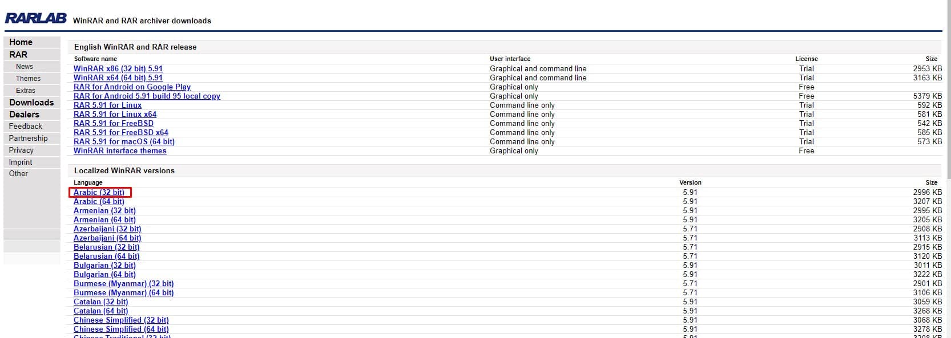The width and height of the screenshot is (951, 338).
Task: Open Themes in the sidebar
Action: (28, 79)
